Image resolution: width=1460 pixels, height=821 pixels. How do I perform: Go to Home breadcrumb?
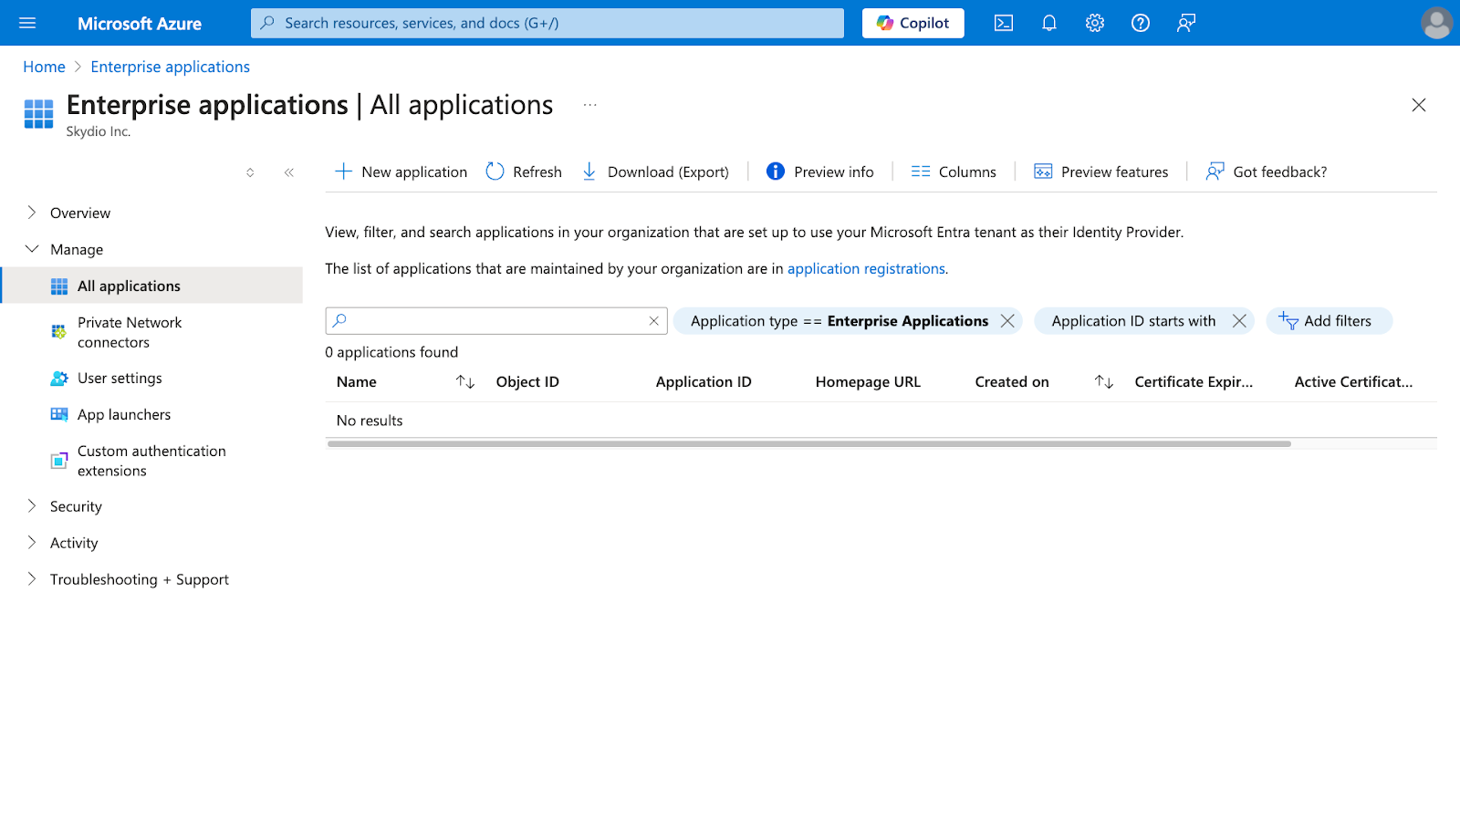point(44,67)
